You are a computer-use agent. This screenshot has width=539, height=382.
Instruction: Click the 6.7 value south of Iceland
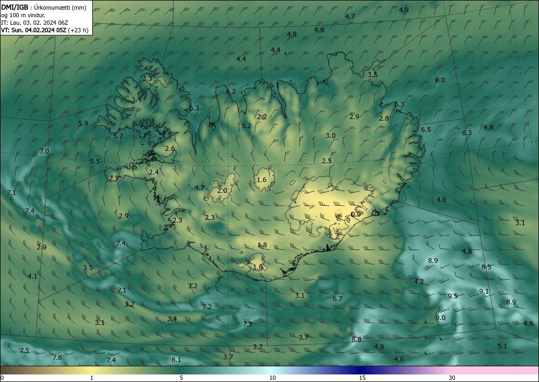337,299
